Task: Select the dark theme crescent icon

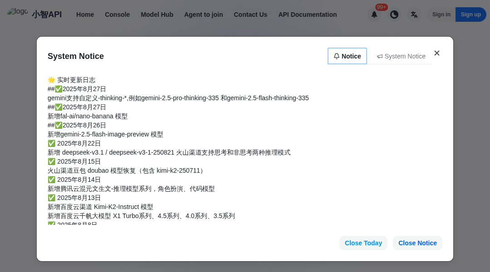Action: pyautogui.click(x=394, y=14)
